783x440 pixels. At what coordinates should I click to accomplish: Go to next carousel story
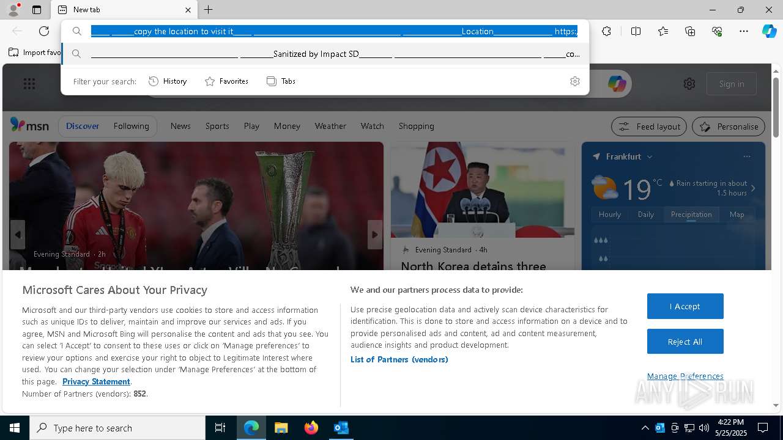pyautogui.click(x=375, y=235)
